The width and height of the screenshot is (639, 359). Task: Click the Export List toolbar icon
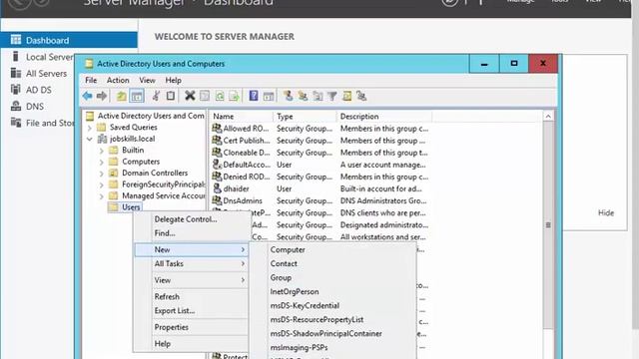pos(234,96)
